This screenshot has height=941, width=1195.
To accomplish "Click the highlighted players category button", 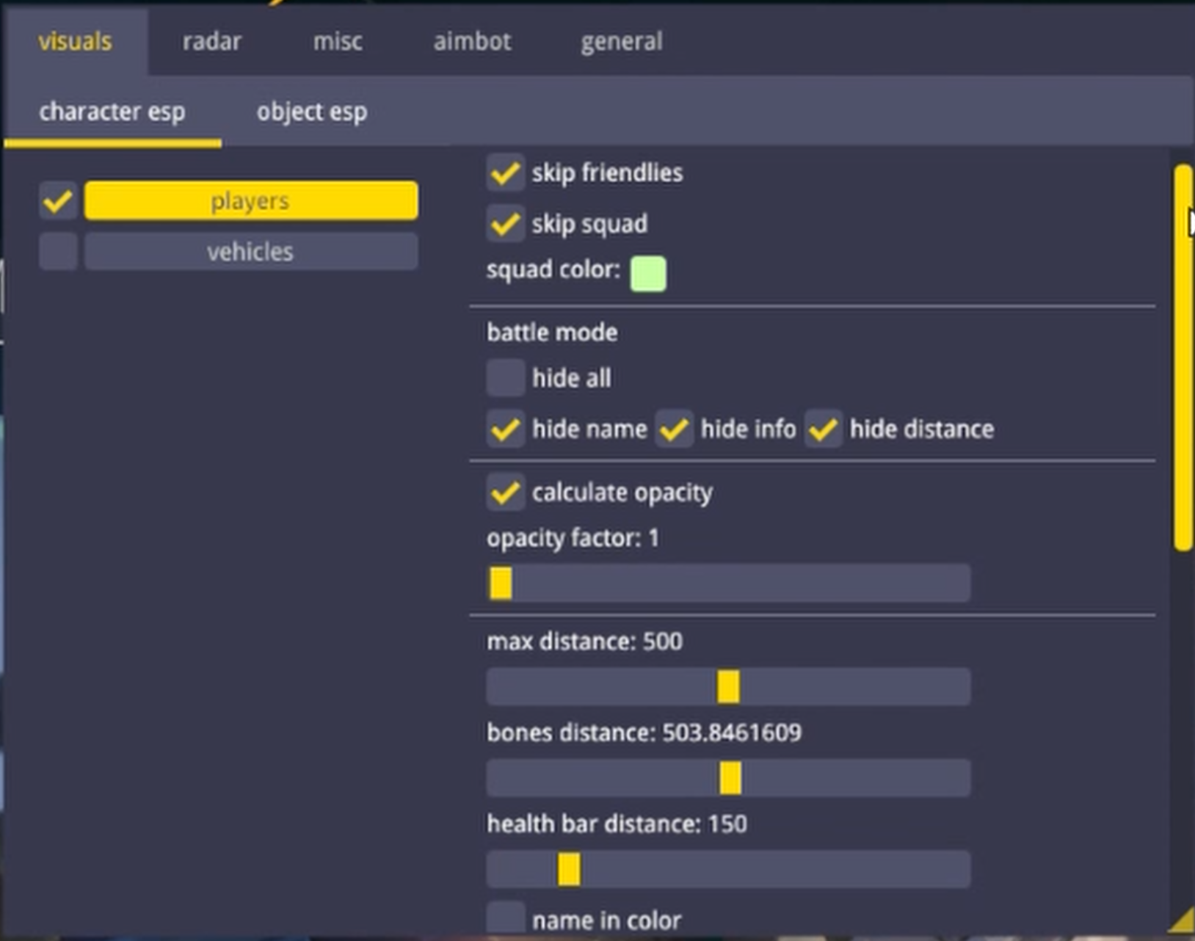I will pyautogui.click(x=250, y=201).
